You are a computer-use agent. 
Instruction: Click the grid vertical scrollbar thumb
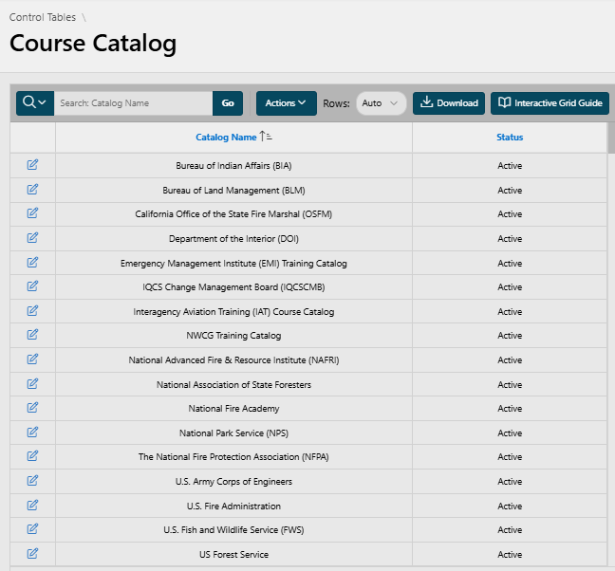click(x=611, y=138)
